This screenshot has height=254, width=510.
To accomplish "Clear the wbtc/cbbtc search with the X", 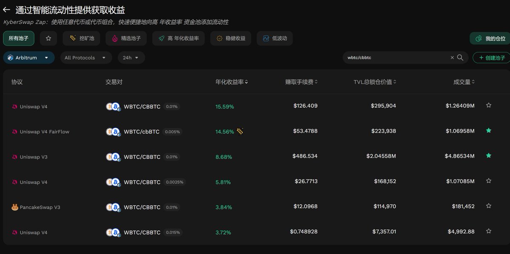I will 452,57.
